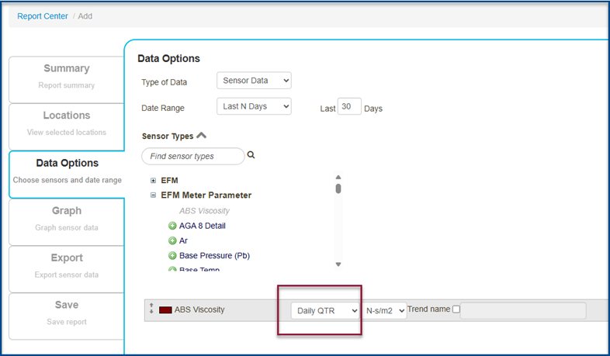The image size is (610, 356).
Task: Click the search magnifier icon
Action: 251,155
